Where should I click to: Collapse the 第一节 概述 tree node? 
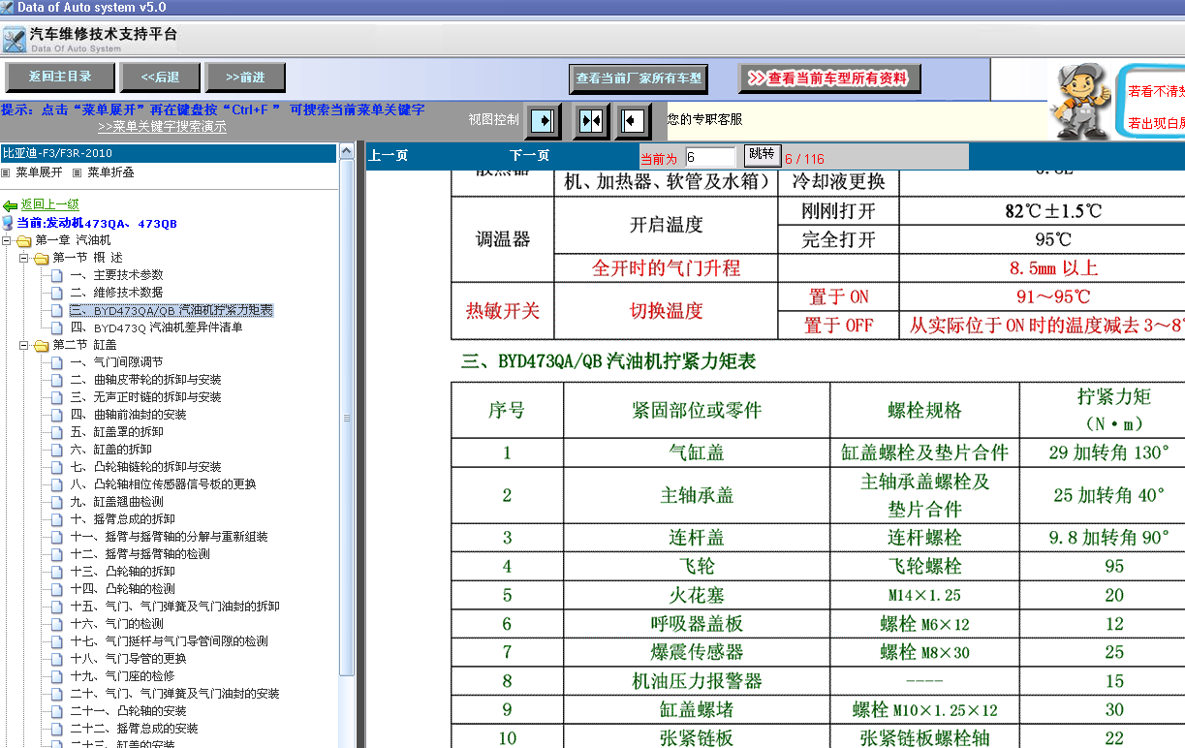pyautogui.click(x=24, y=258)
